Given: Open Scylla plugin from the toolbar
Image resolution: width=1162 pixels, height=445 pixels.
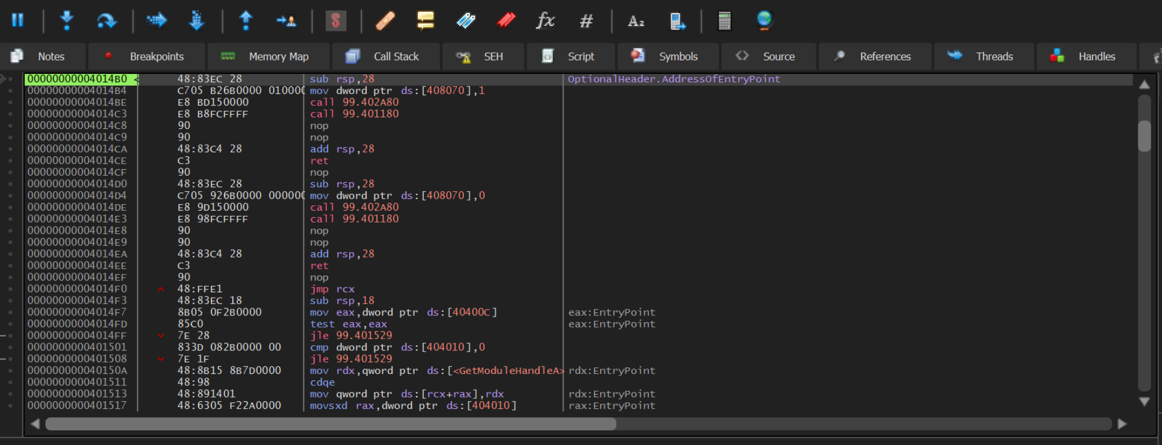Looking at the screenshot, I should 335,21.
